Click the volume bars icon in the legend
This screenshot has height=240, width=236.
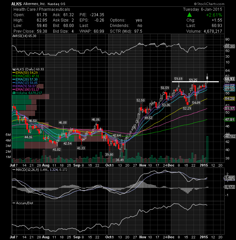tap(14, 93)
